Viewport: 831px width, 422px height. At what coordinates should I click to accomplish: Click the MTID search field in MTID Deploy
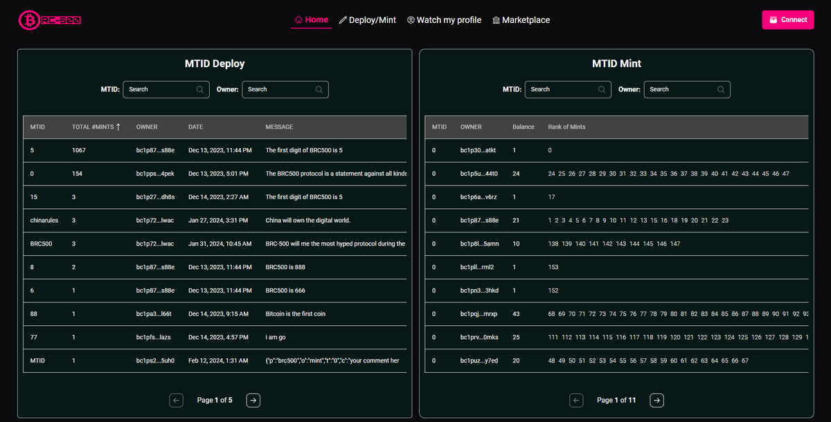coord(166,89)
